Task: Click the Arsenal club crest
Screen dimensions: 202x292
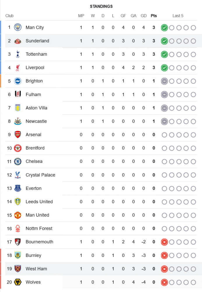Action: tap(18, 135)
